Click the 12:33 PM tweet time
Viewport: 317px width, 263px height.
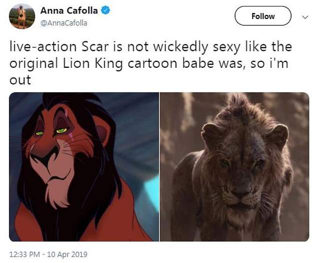[x=25, y=254]
